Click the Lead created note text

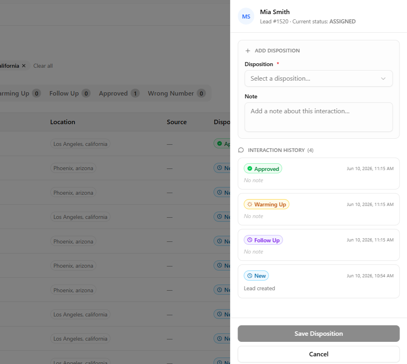[259, 289]
